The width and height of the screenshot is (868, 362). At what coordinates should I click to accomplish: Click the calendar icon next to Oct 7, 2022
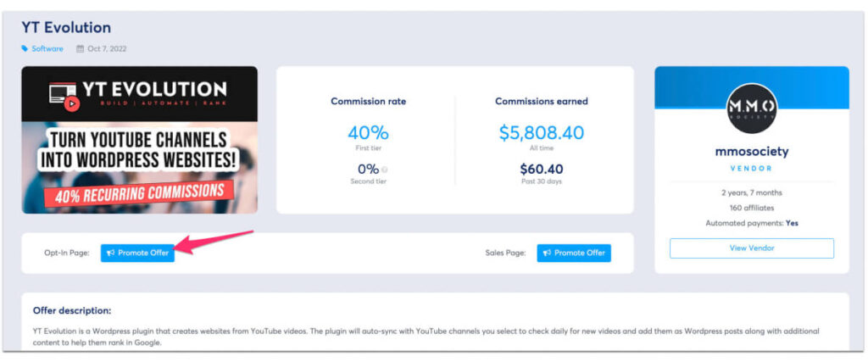[81, 49]
